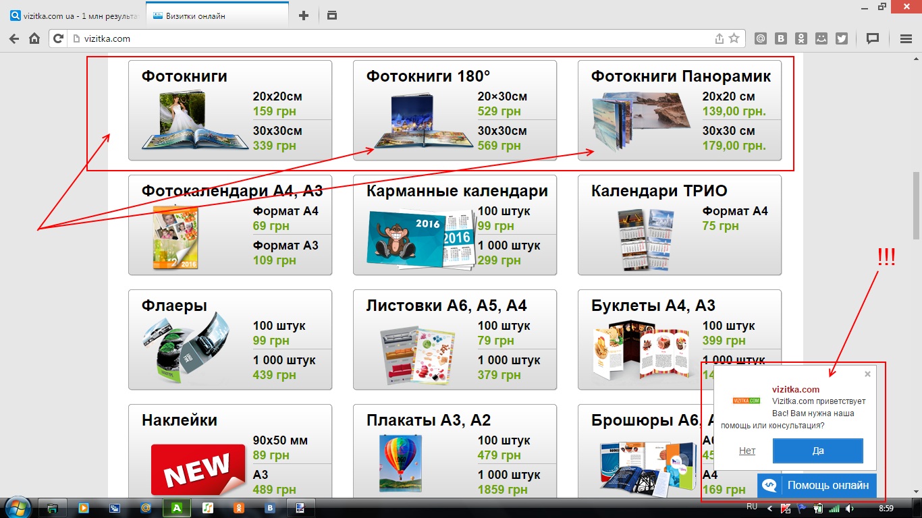Open the Windows Start button
922x518 pixels.
point(18,507)
